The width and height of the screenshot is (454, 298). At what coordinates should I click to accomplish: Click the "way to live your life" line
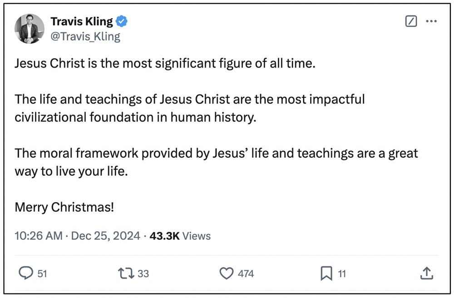[71, 171]
